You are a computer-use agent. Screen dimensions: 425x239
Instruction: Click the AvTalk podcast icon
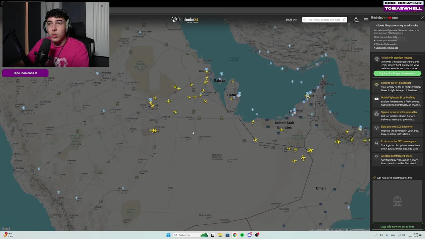tap(376, 84)
